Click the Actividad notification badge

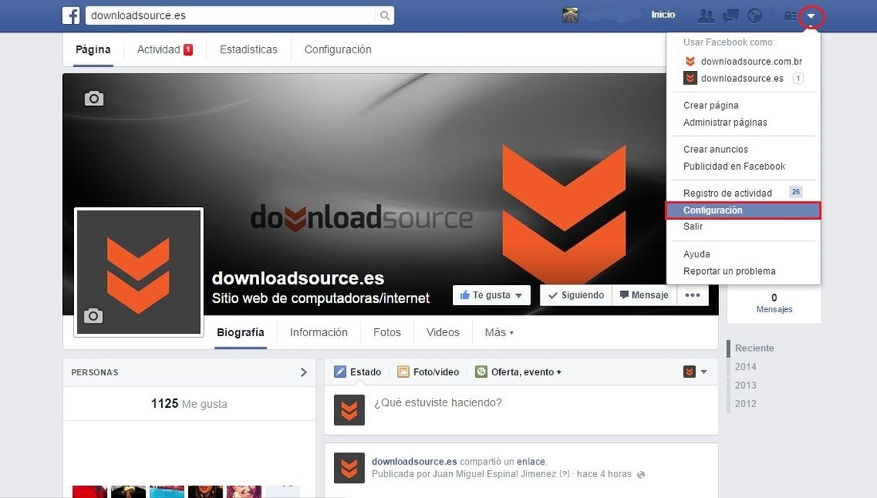click(x=188, y=49)
